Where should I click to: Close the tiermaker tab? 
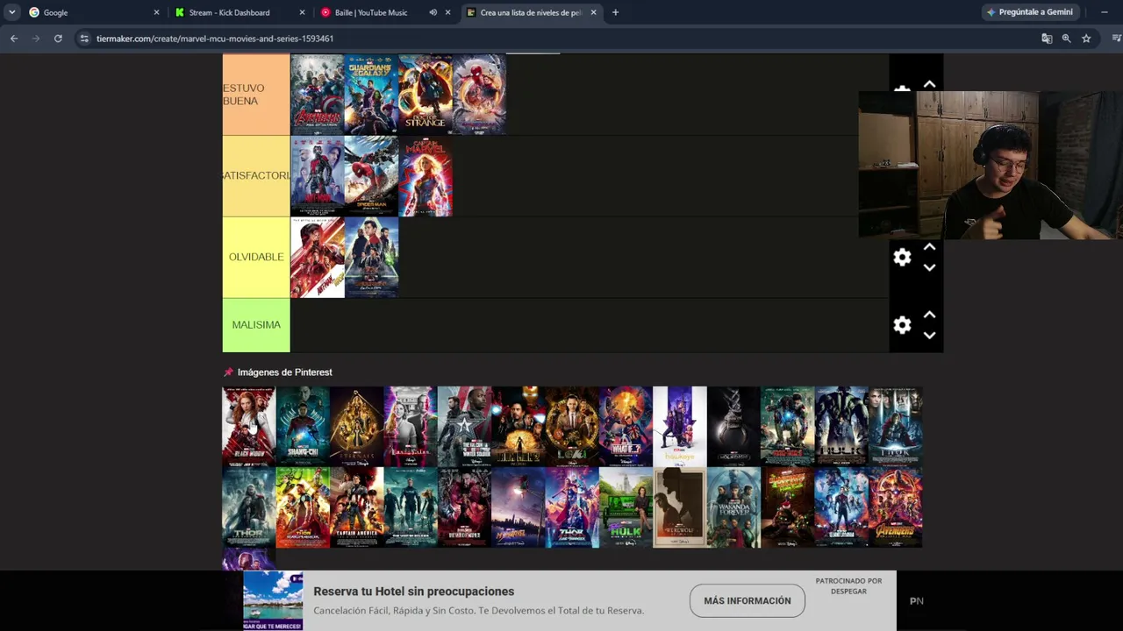(x=594, y=12)
